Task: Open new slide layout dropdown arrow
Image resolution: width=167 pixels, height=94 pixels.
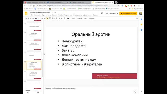Action: (28, 19)
